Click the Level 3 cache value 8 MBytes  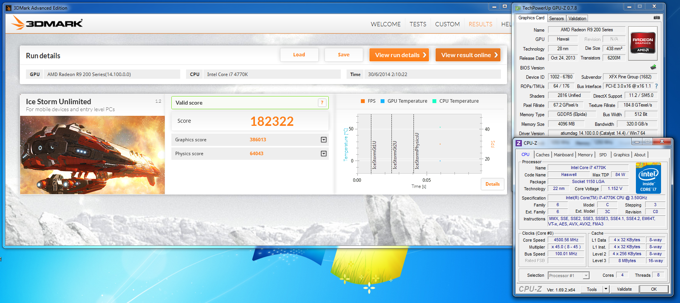coord(627,261)
